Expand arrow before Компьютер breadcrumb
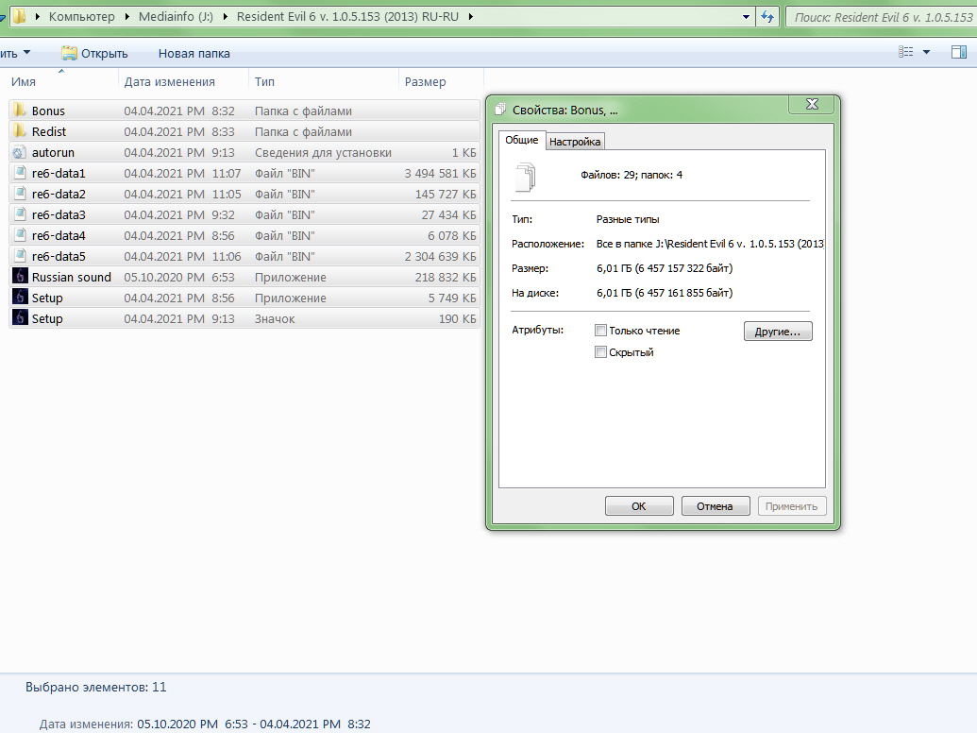The width and height of the screenshot is (977, 733). [x=38, y=17]
